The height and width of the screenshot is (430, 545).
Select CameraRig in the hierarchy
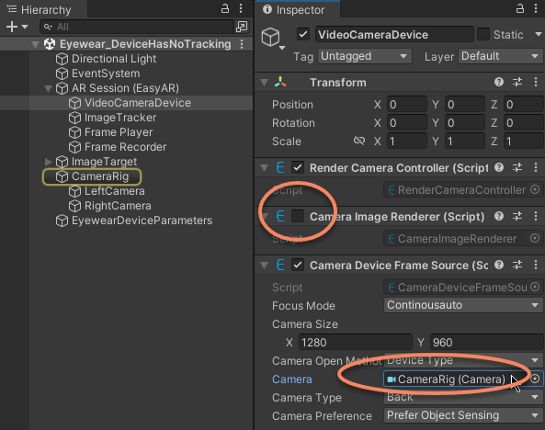point(100,176)
